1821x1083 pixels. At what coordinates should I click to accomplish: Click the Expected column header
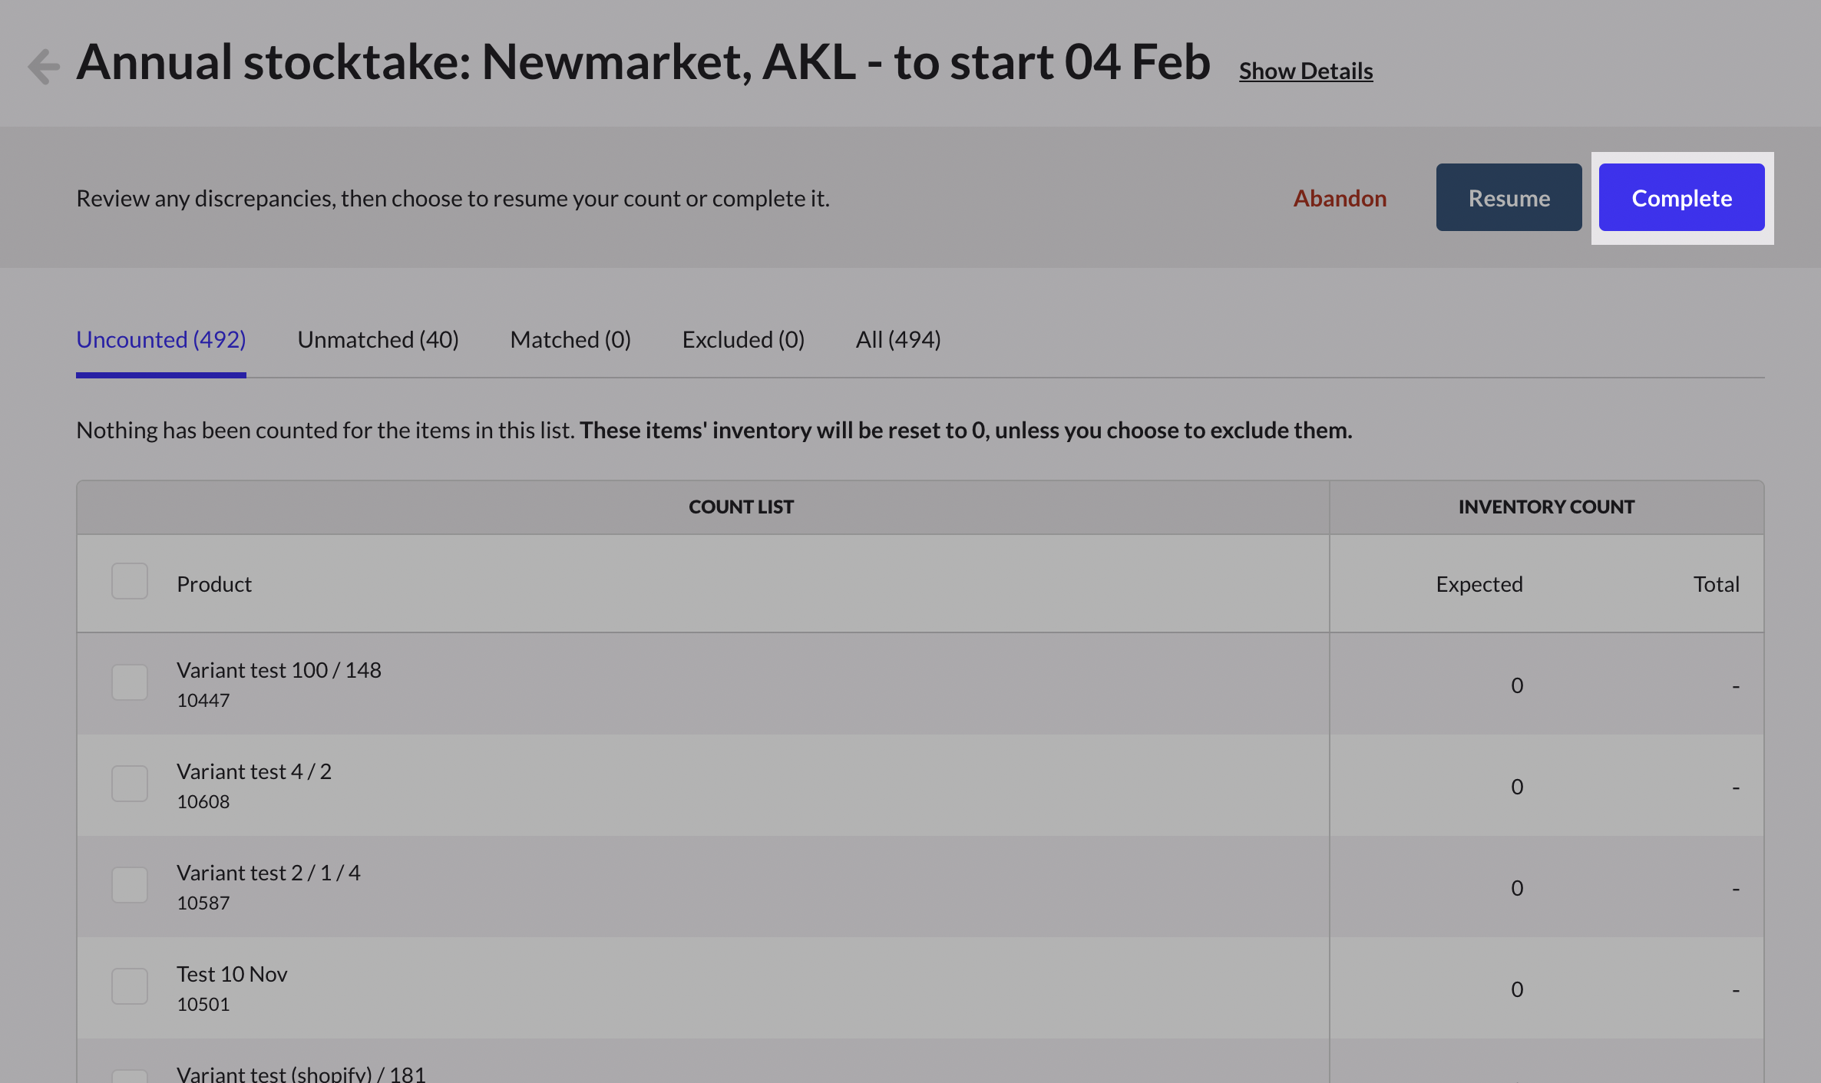pyautogui.click(x=1479, y=584)
